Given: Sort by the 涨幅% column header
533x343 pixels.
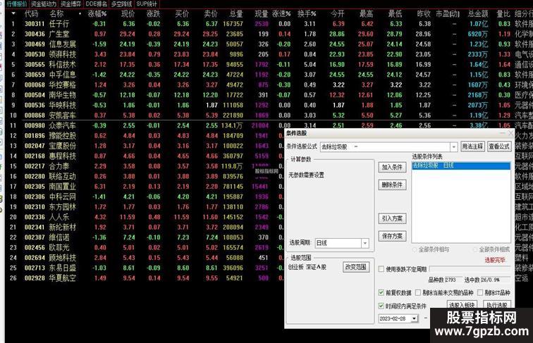Looking at the screenshot, I should (97, 14).
